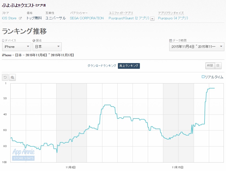Click the chart reset undo icon
Screen dimensions: 226x171
(x=5, y=77)
